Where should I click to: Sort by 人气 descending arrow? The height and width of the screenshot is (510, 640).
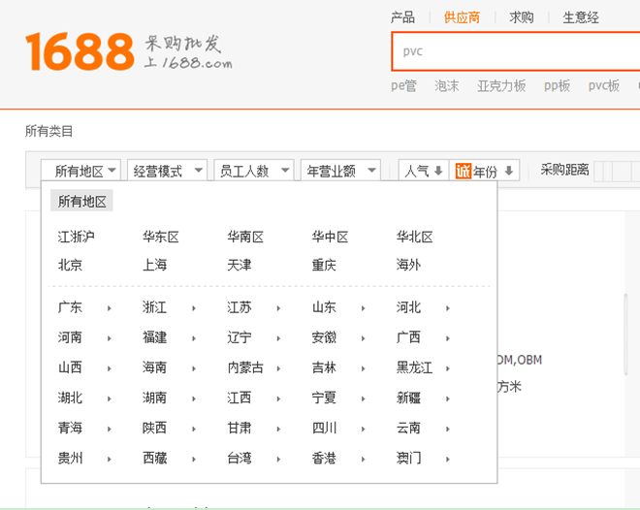tap(438, 172)
